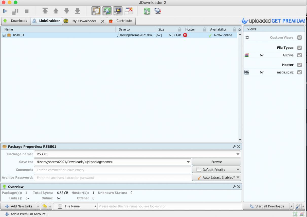This screenshot has width=307, height=217.
Task: Click the lock icon in the Hoster column header
Action: click(205, 29)
